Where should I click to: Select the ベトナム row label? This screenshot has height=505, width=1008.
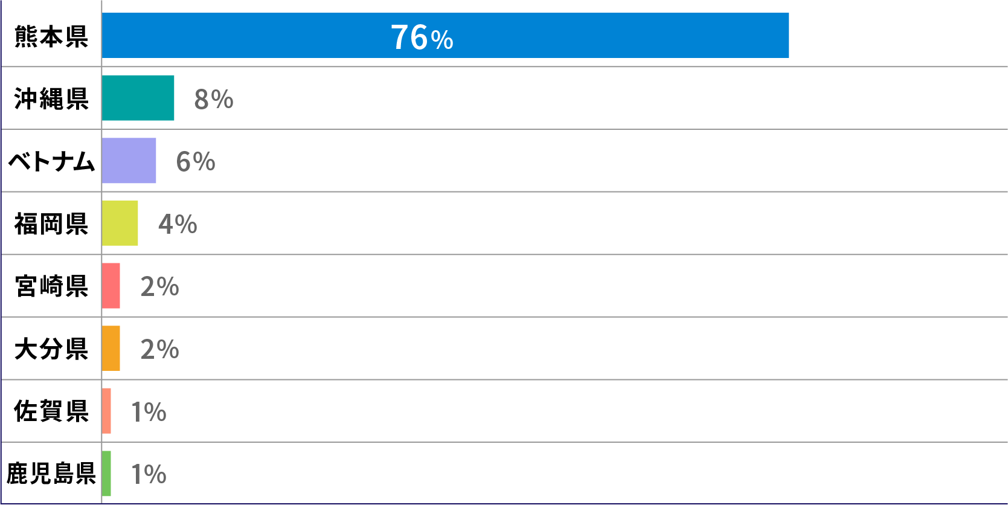(51, 162)
